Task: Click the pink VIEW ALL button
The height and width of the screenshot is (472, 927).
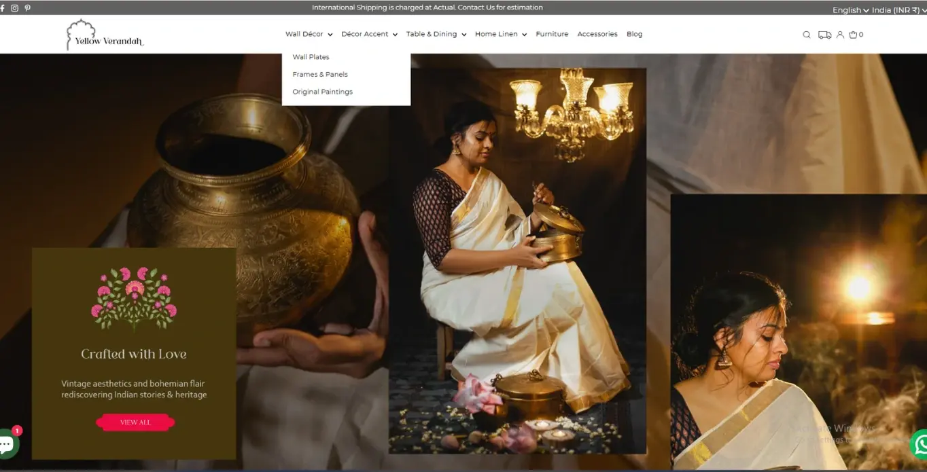Action: coord(135,422)
